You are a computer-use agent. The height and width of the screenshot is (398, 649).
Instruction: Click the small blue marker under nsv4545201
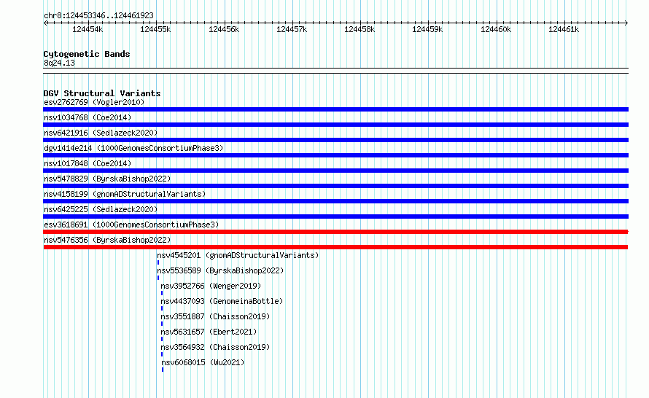click(x=158, y=262)
